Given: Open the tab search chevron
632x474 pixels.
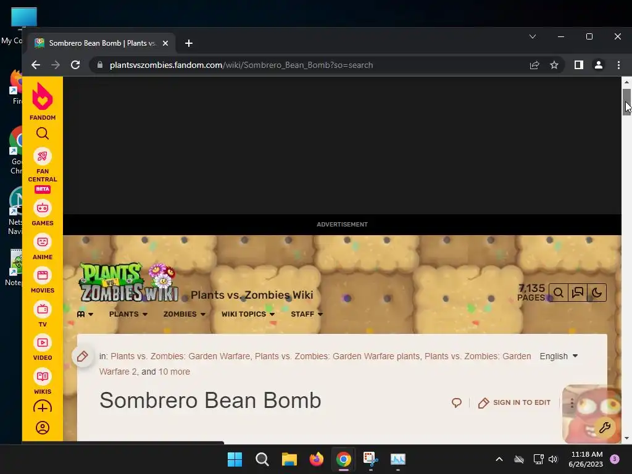Looking at the screenshot, I should click(x=533, y=36).
